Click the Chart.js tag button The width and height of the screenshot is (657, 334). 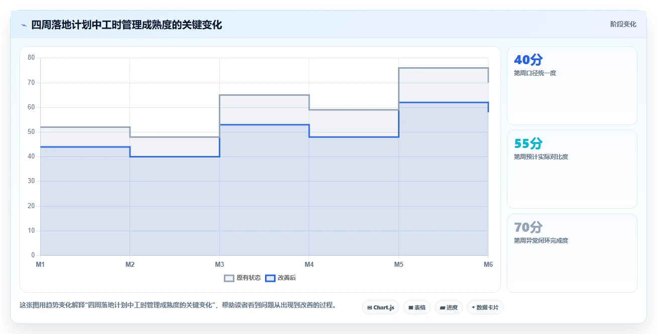coord(380,307)
